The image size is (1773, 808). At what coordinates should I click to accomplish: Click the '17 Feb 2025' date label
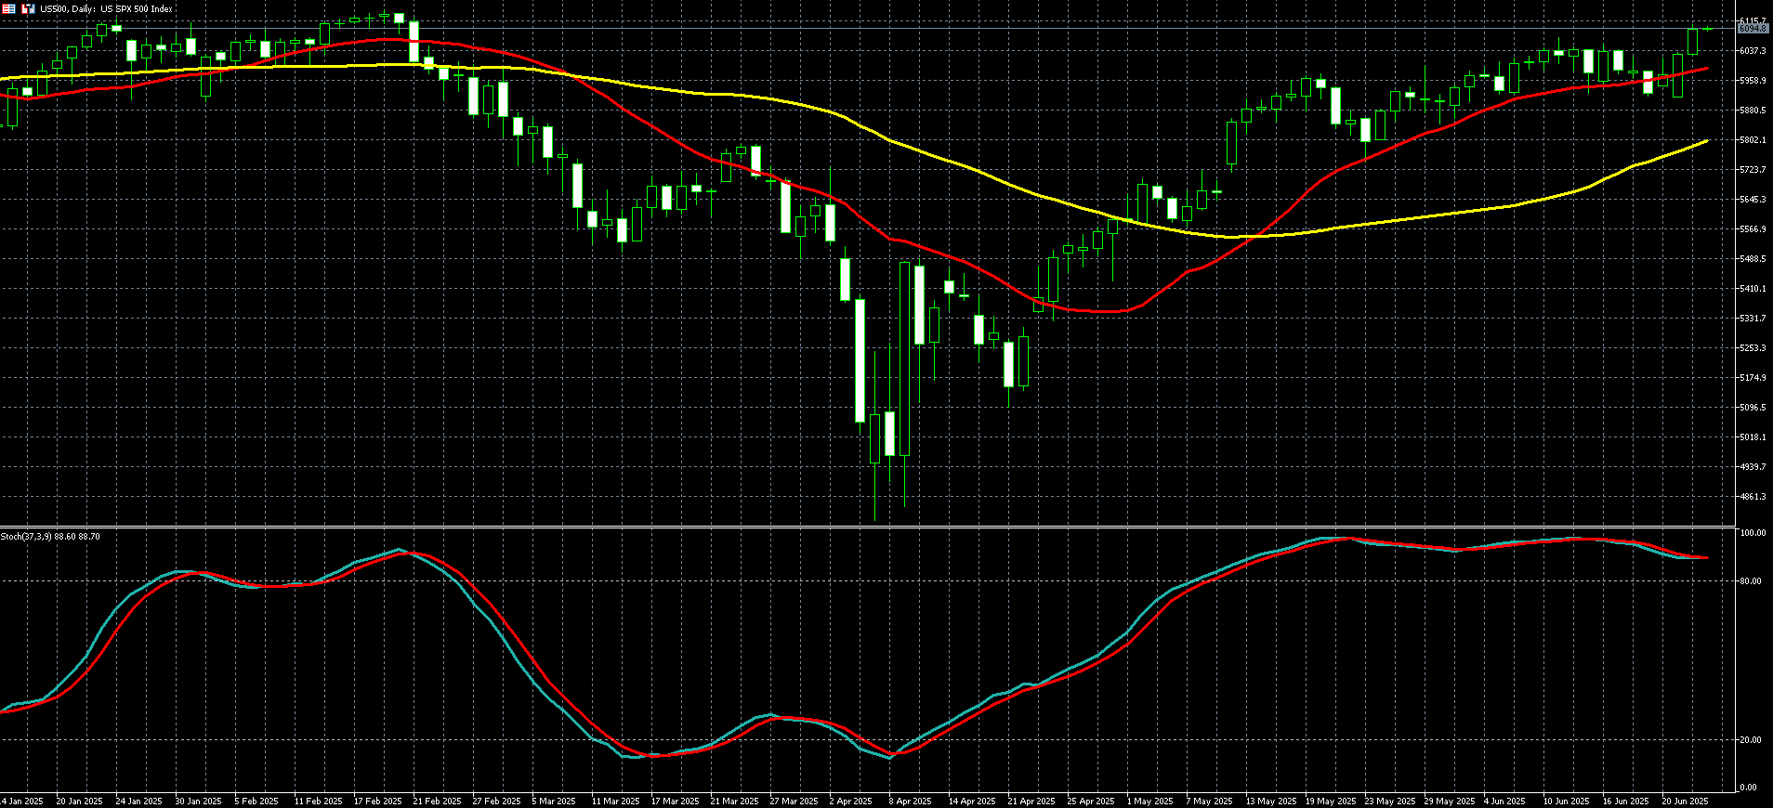(x=377, y=801)
